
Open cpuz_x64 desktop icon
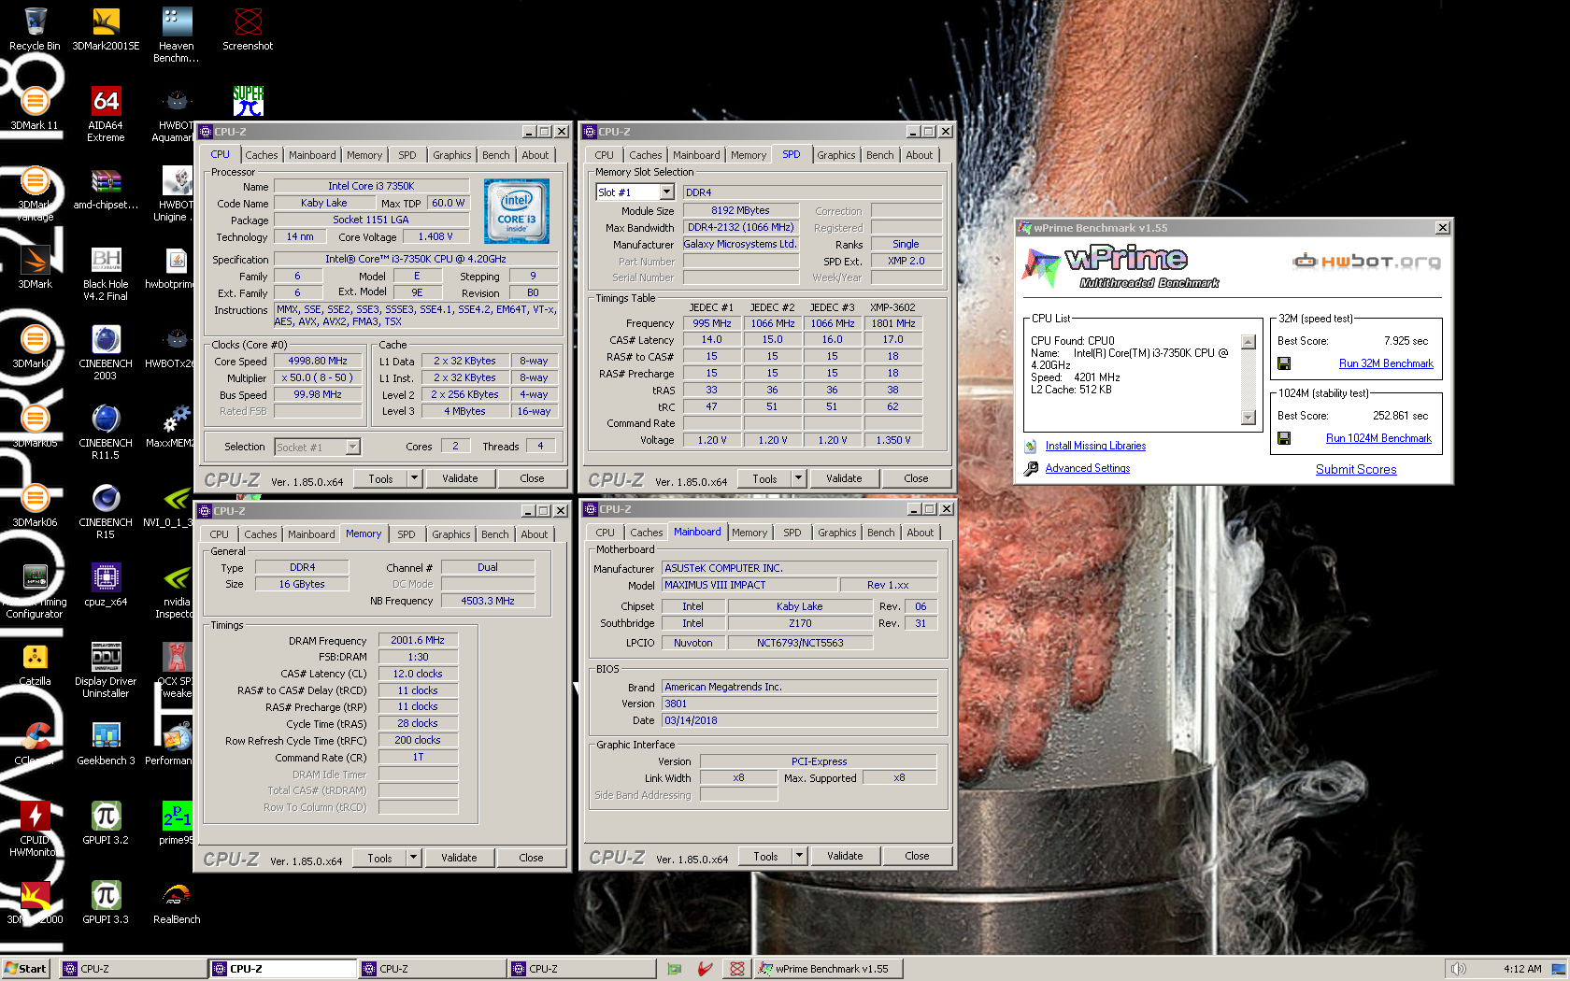[x=106, y=584]
